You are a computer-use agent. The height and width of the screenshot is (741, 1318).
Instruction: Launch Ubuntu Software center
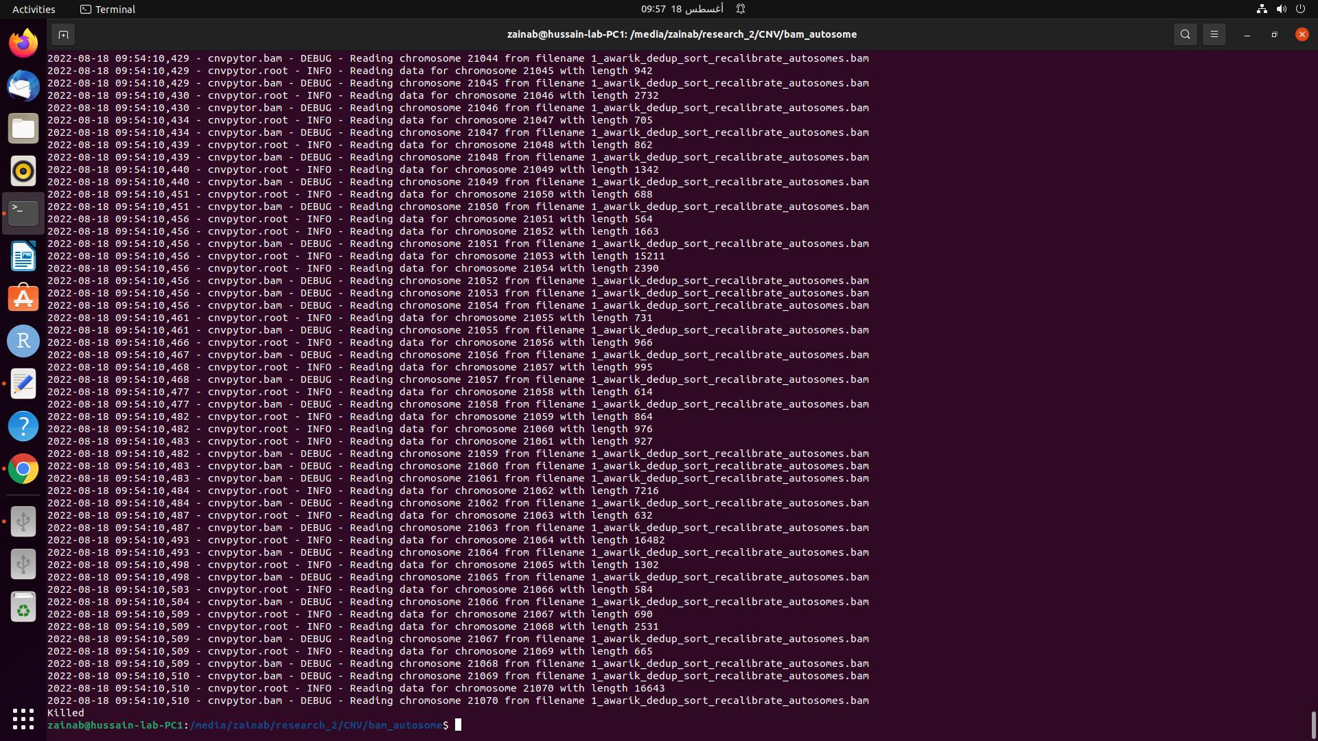[23, 298]
